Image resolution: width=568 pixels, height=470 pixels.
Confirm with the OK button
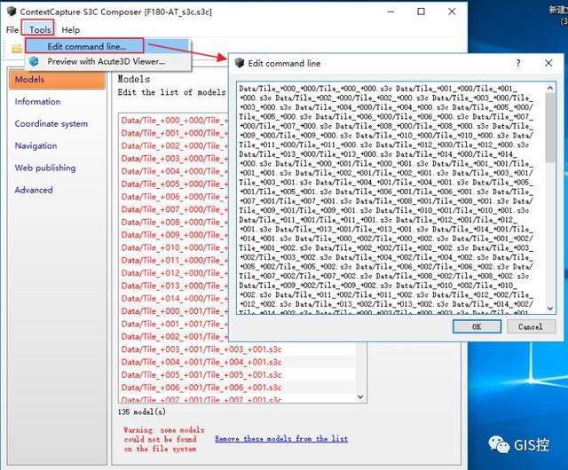coord(477,326)
